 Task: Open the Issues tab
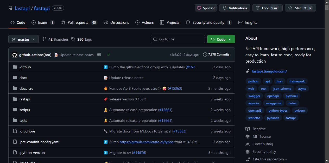[x=43, y=22]
